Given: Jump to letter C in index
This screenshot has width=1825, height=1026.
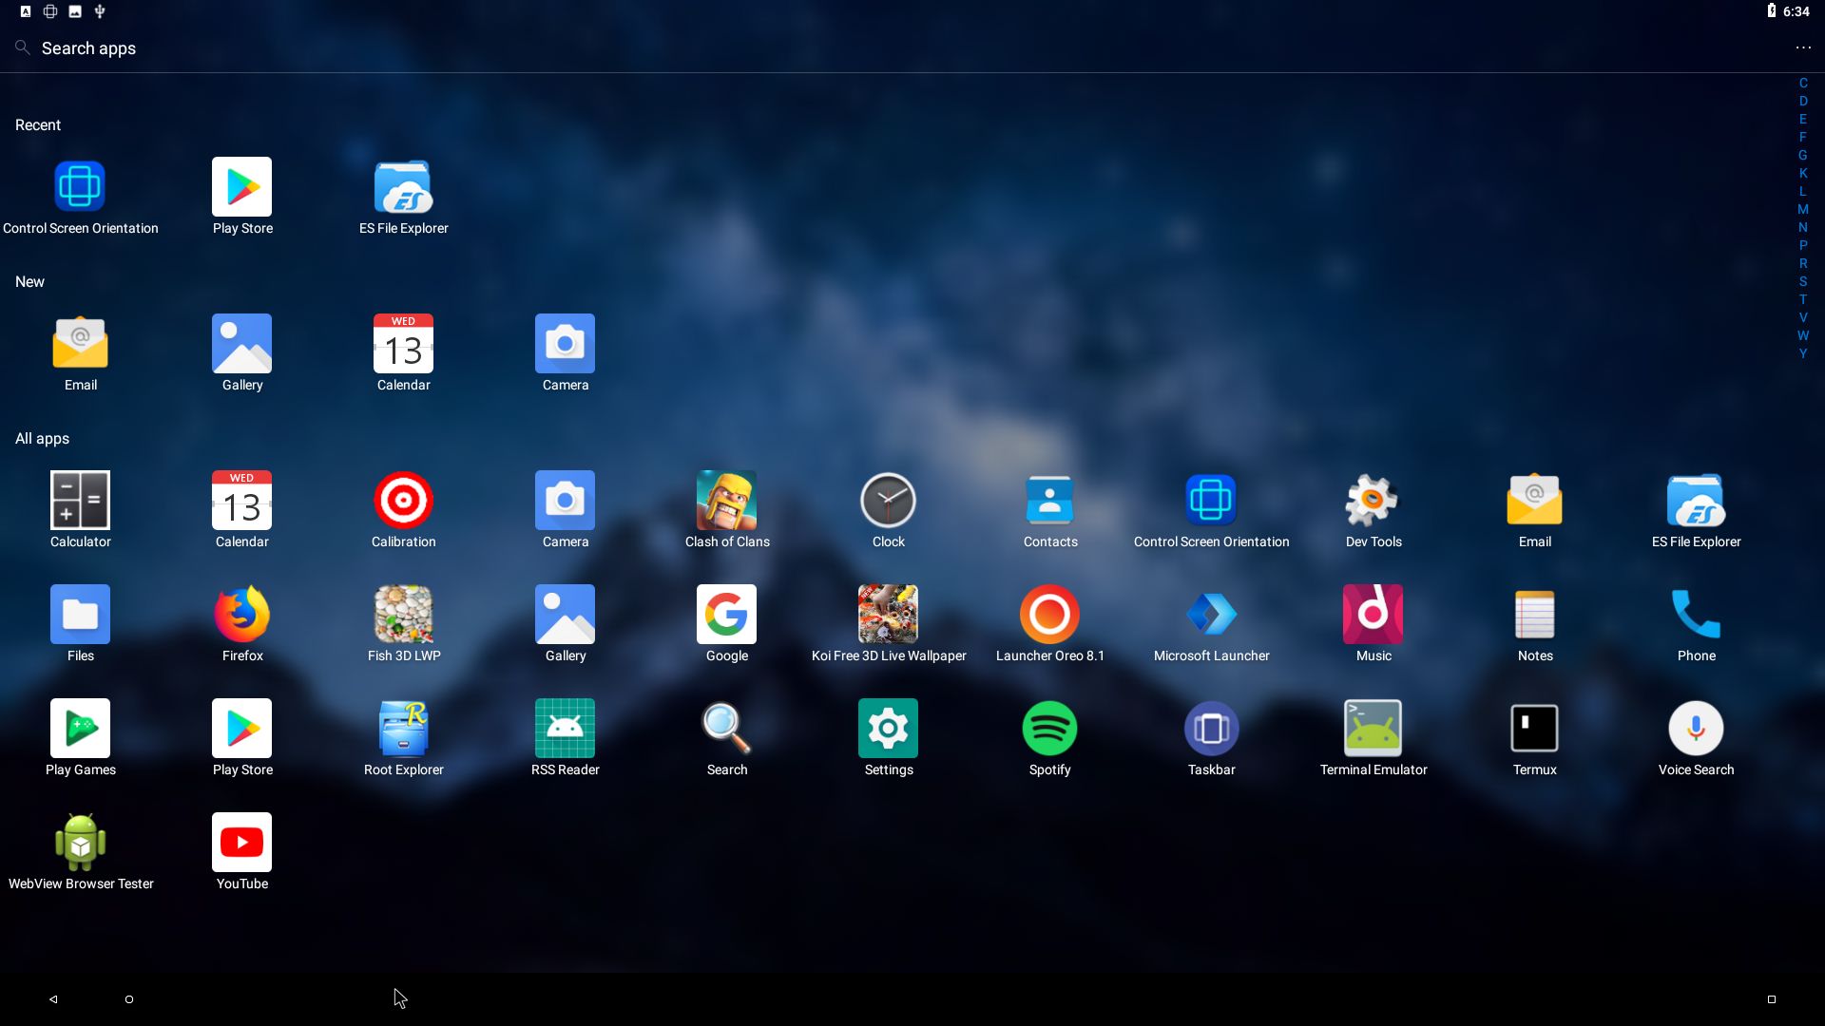Looking at the screenshot, I should 1802,83.
